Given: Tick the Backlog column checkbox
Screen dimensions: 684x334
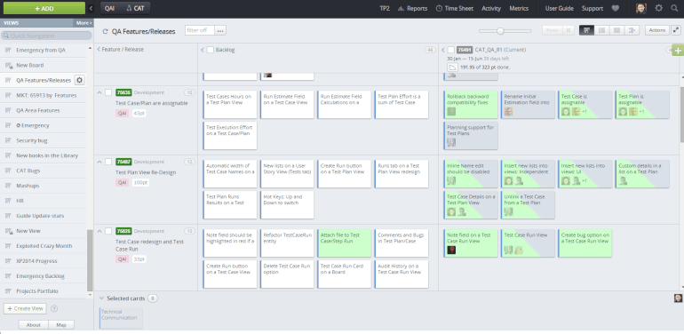Looking at the screenshot, I should pos(211,50).
